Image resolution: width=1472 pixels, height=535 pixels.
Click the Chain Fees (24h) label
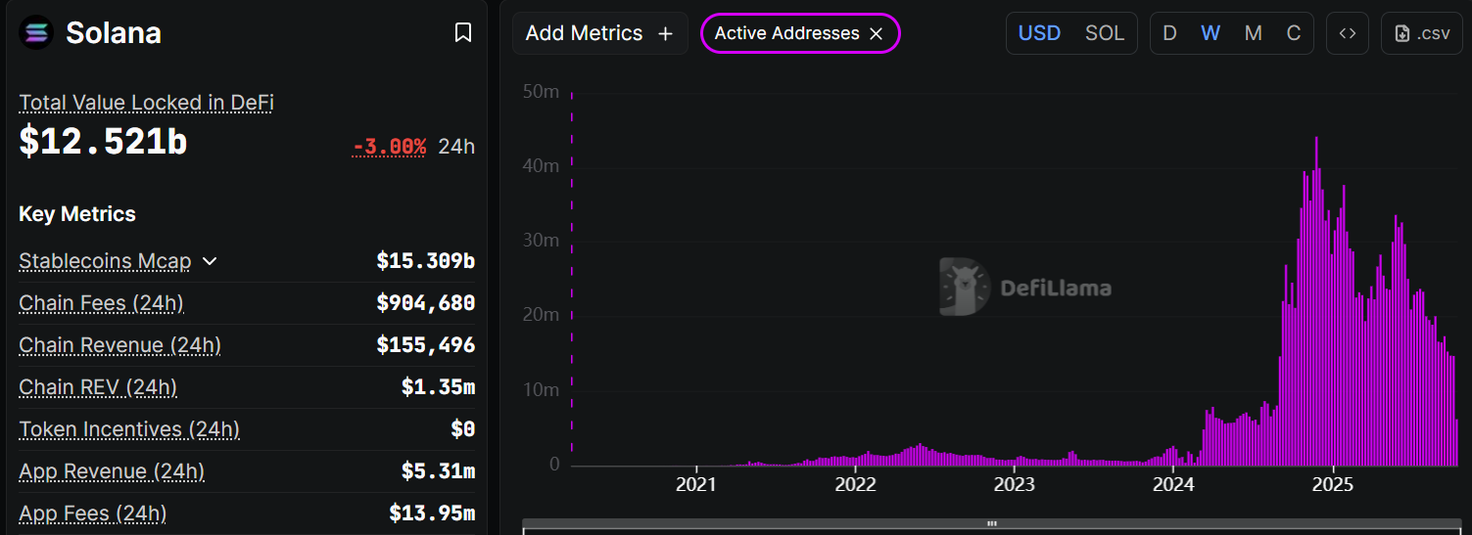coord(101,303)
